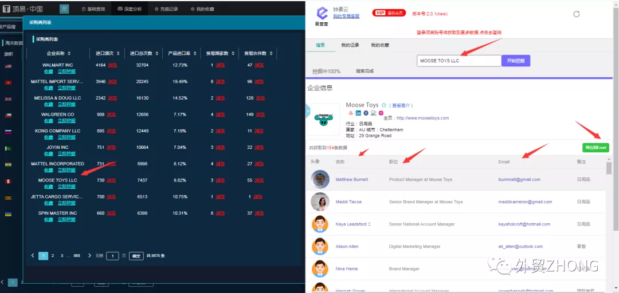Click 收藏 under SPIN MASTER INC
This screenshot has height=293, width=619.
click(49, 219)
